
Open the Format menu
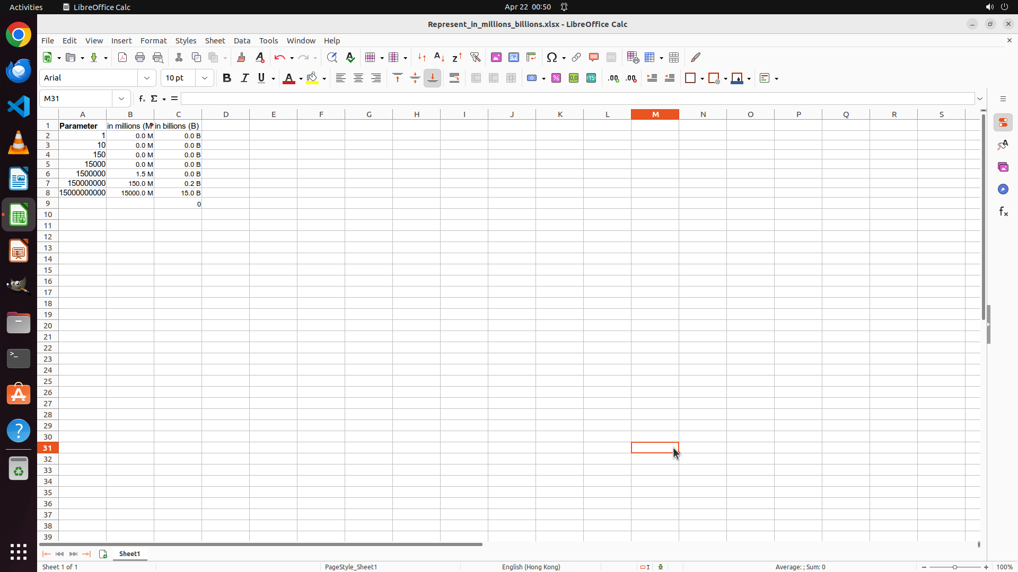(153, 41)
